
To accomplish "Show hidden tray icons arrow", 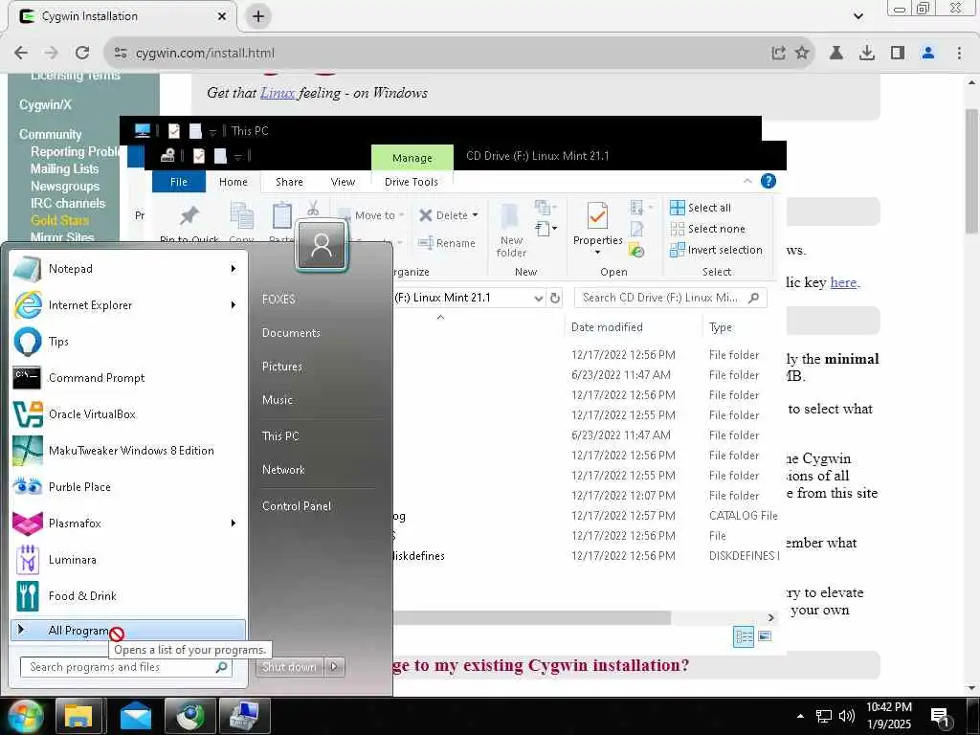I will tap(801, 716).
